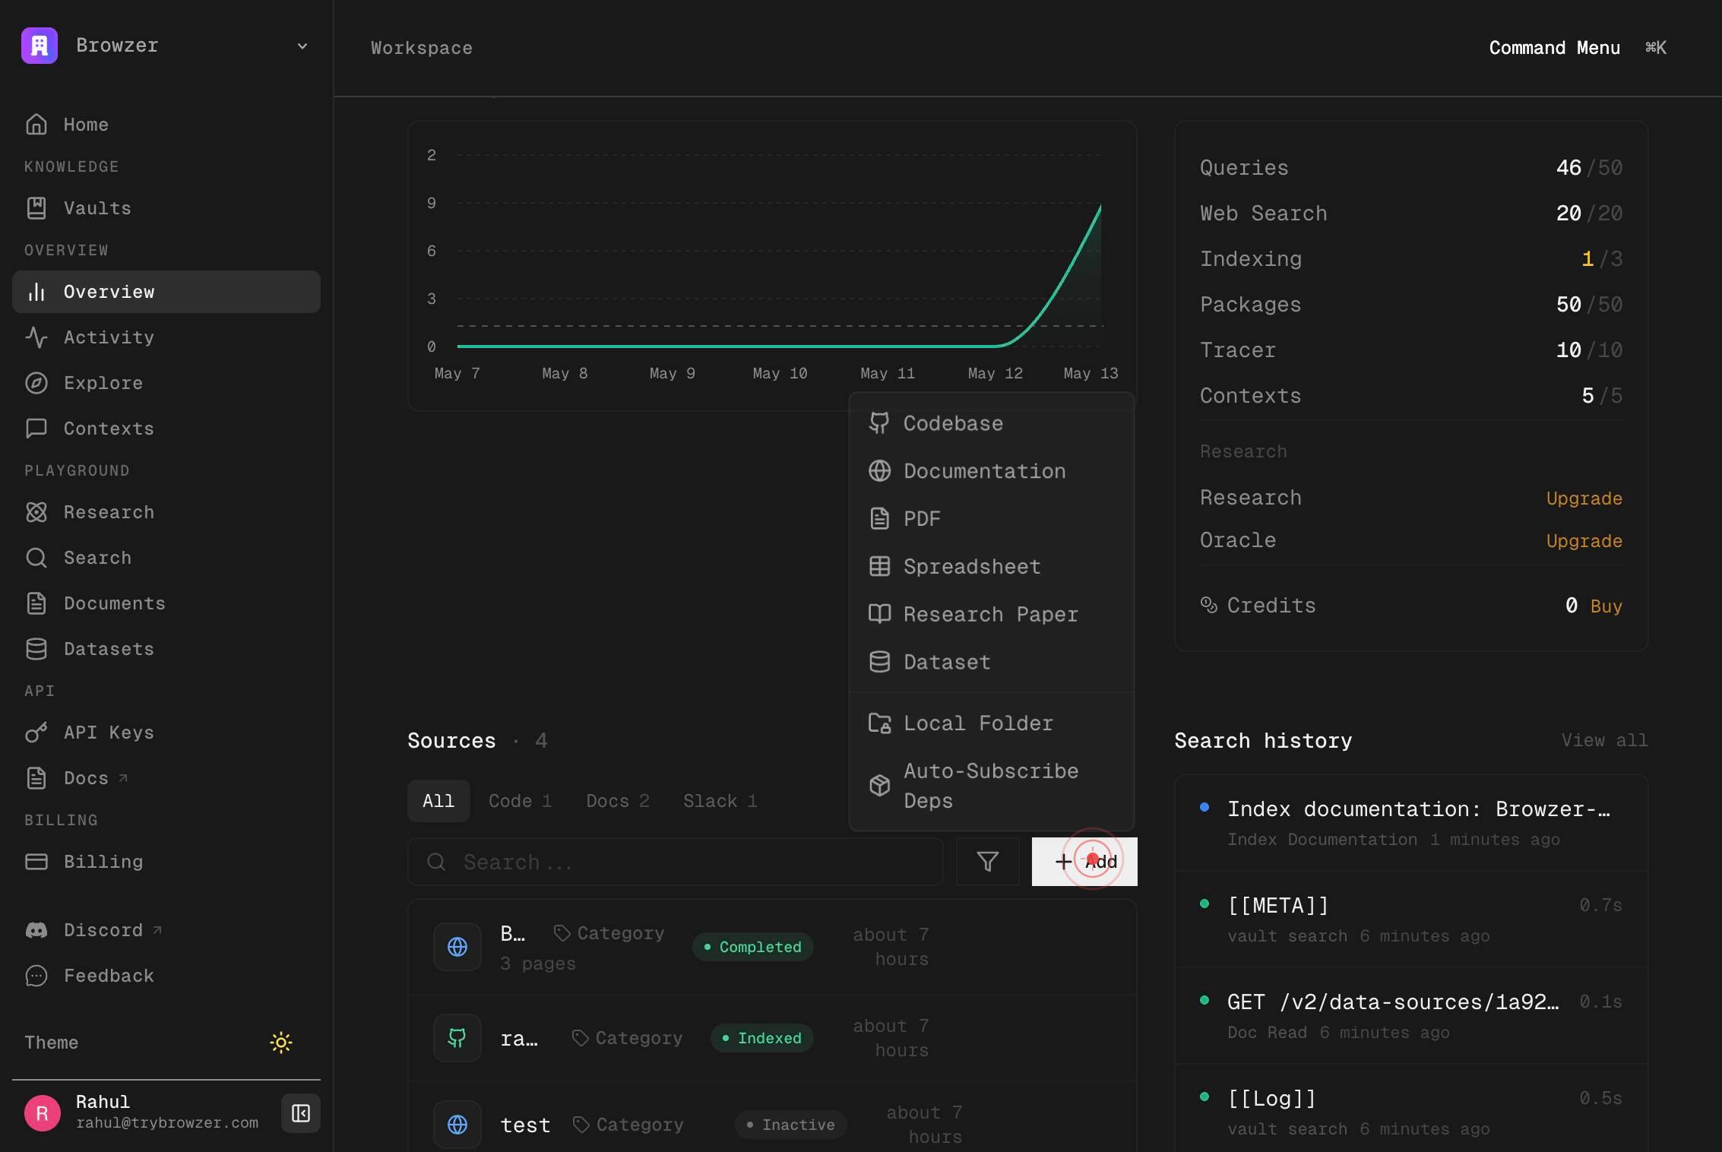Screen dimensions: 1722x1152
Task: Click the Workspace breadcrumb label
Action: (x=422, y=48)
